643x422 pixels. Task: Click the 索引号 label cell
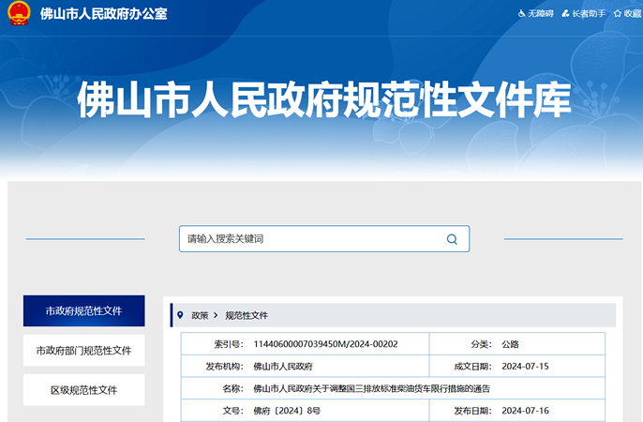tap(229, 344)
